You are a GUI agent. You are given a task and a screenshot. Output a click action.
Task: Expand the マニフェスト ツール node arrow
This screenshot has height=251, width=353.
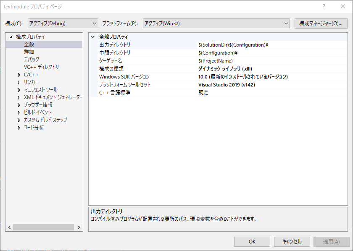tap(19, 90)
